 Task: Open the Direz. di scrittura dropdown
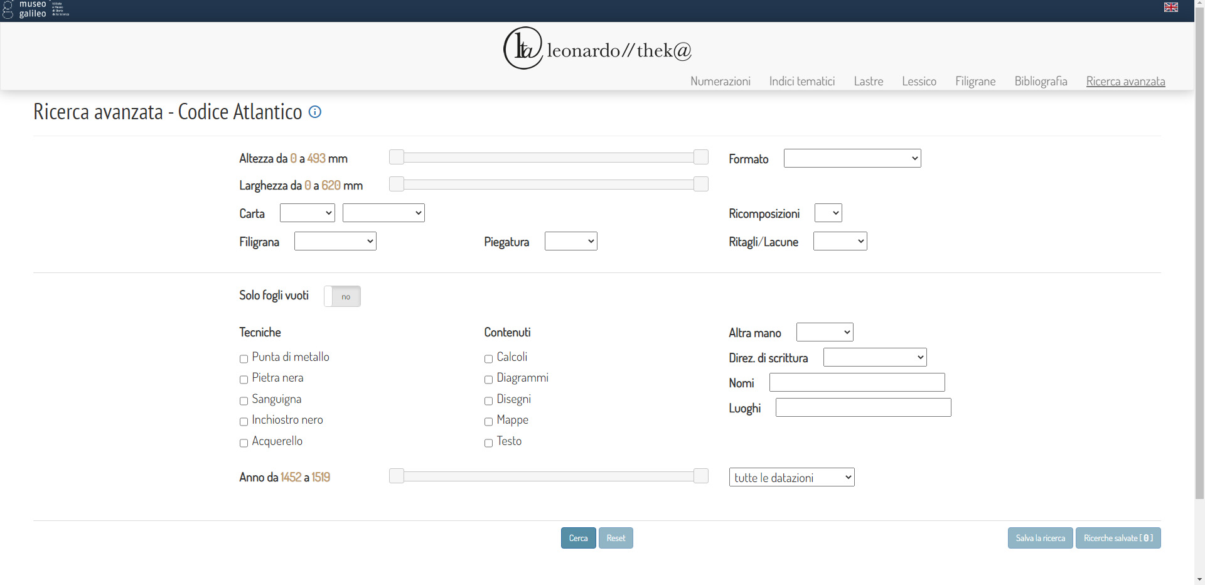[875, 357]
